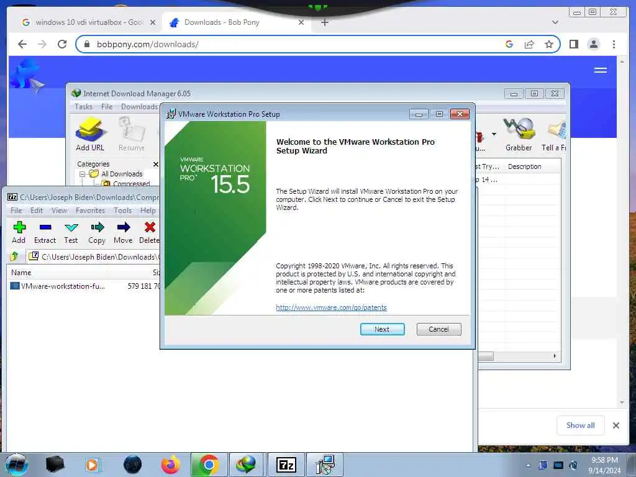
Task: Open Bob Pony site hamburger menu
Action: point(601,70)
